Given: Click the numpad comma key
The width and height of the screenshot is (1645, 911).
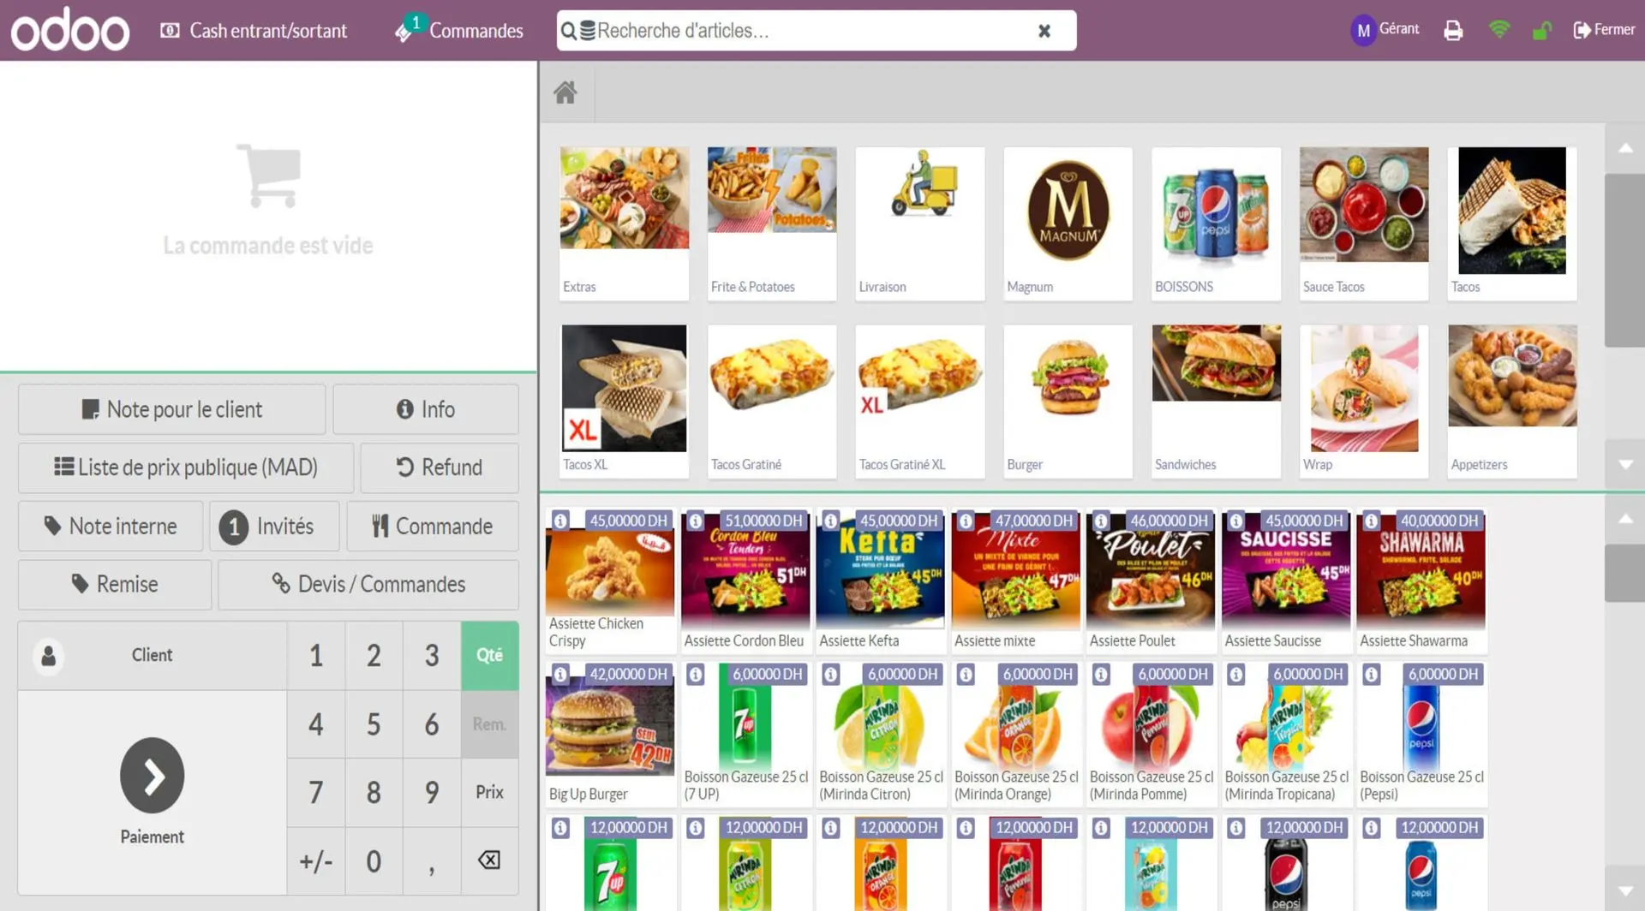Looking at the screenshot, I should click(x=432, y=860).
